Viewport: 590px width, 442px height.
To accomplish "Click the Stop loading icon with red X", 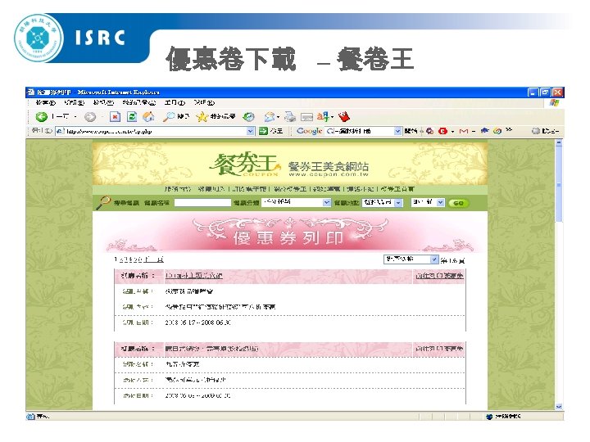I will coord(115,117).
